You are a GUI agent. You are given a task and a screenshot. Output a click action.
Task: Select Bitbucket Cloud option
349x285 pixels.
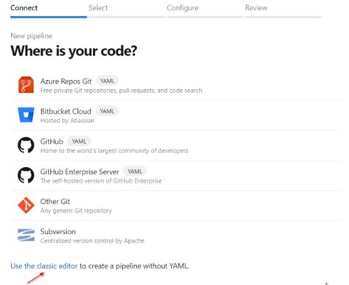pos(176,115)
